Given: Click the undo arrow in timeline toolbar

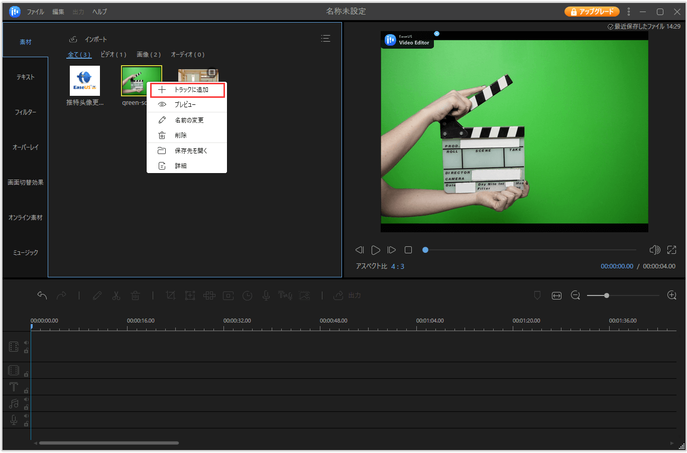Looking at the screenshot, I should 42,295.
